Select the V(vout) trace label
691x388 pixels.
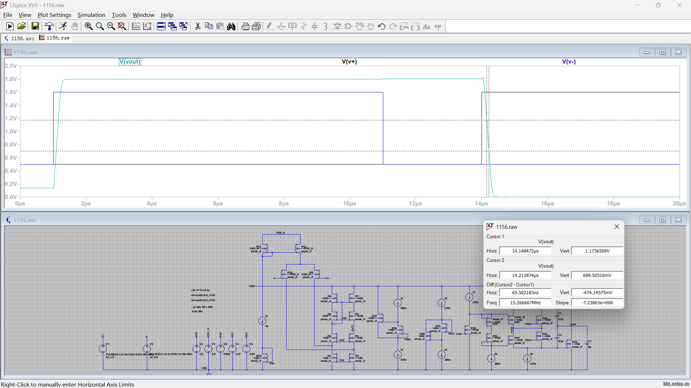coord(130,61)
